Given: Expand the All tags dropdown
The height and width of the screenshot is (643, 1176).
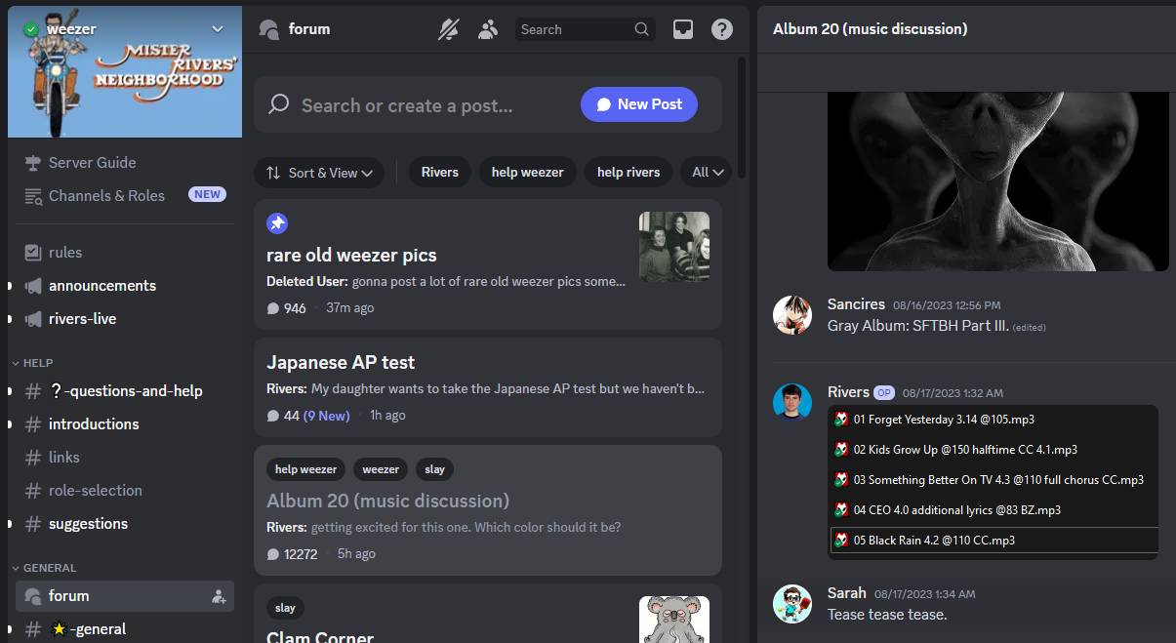Looking at the screenshot, I should 707,173.
